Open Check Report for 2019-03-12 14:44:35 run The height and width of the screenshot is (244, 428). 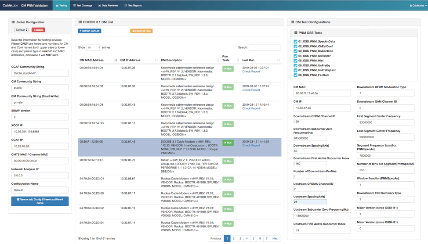click(251, 146)
